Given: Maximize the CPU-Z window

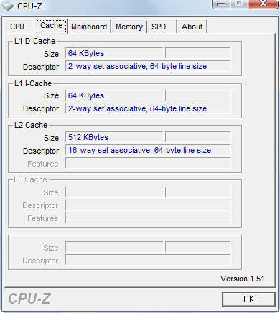Looking at the screenshot, I should (239, 4).
